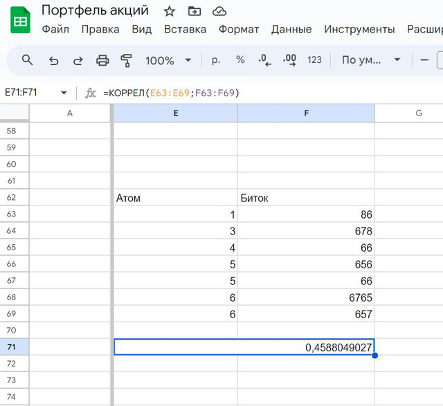This screenshot has width=443, height=406.
Task: Click the document title Портфель акций
Action: [x=95, y=11]
